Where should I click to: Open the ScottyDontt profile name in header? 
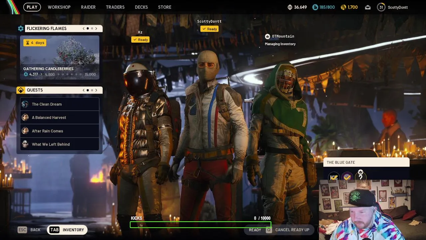pyautogui.click(x=398, y=7)
